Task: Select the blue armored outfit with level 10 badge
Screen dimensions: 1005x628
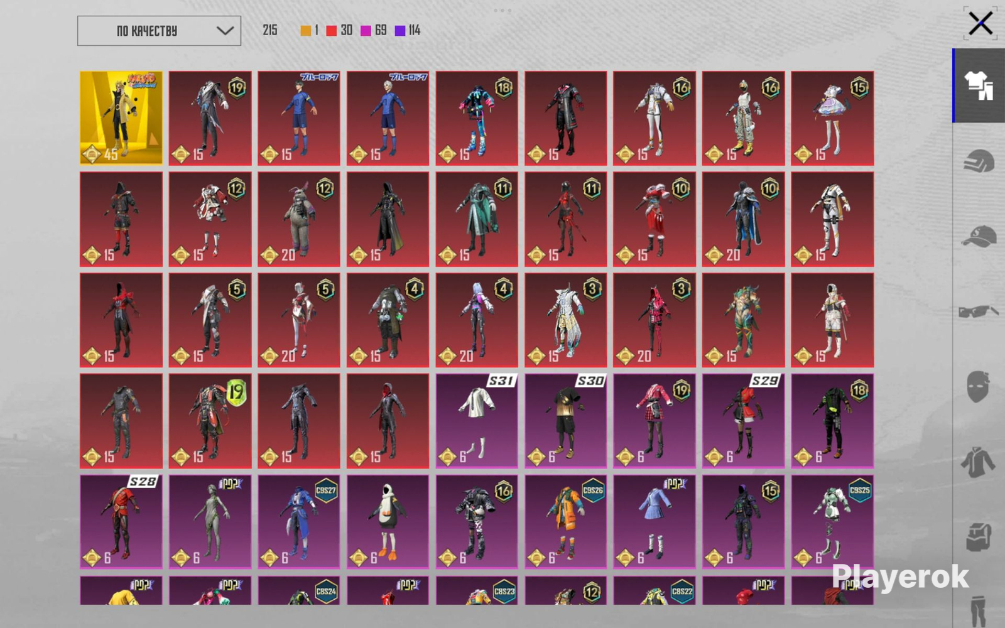Action: pyautogui.click(x=744, y=219)
